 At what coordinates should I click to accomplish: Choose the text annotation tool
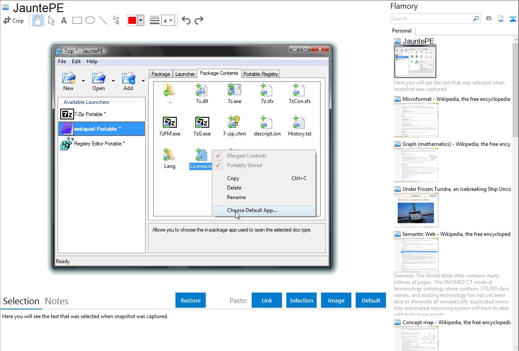click(64, 20)
